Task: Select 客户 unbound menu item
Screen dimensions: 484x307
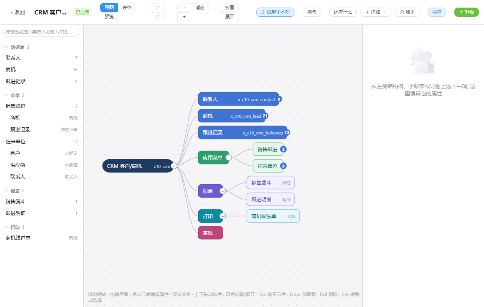Action: (x=41, y=153)
